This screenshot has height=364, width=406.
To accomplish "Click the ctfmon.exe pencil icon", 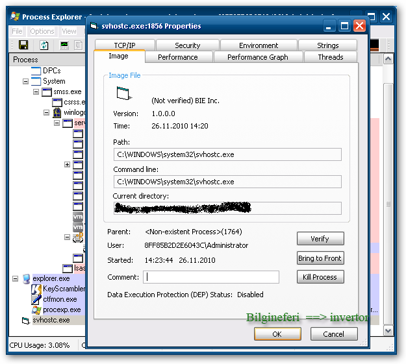I will click(x=36, y=300).
